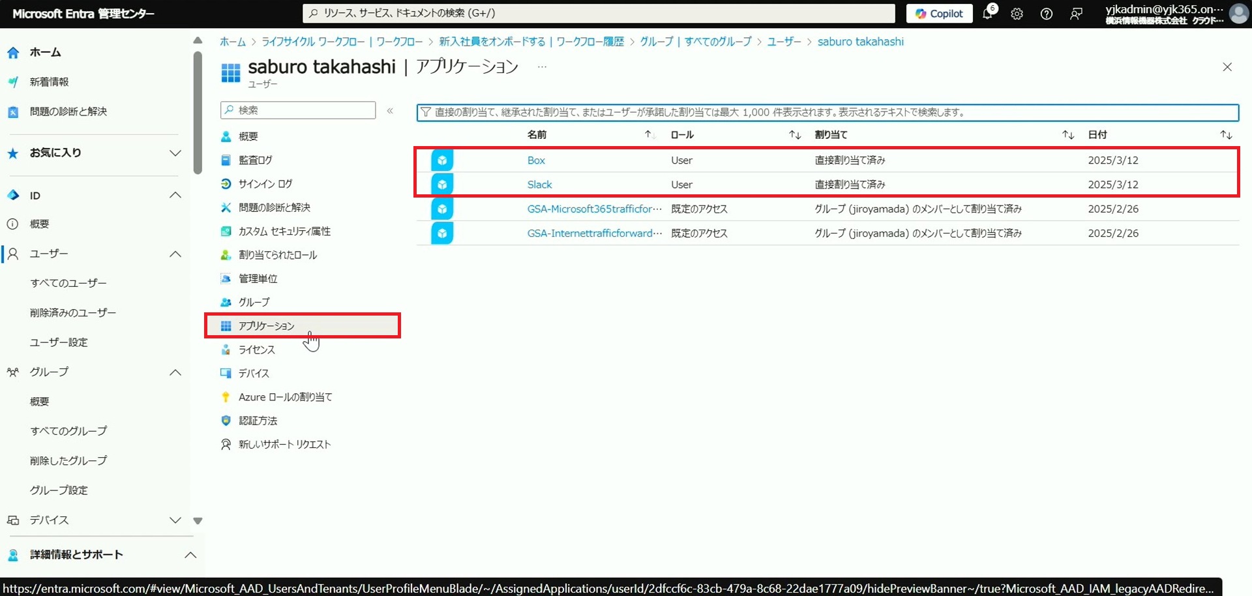Screen dimensions: 1252x596
Task: Expand the デバイス section in sidebar
Action: tap(175, 520)
